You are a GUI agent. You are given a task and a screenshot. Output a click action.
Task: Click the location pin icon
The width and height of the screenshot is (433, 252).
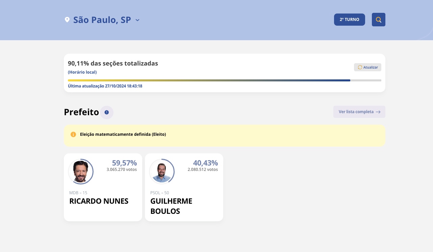pyautogui.click(x=67, y=20)
